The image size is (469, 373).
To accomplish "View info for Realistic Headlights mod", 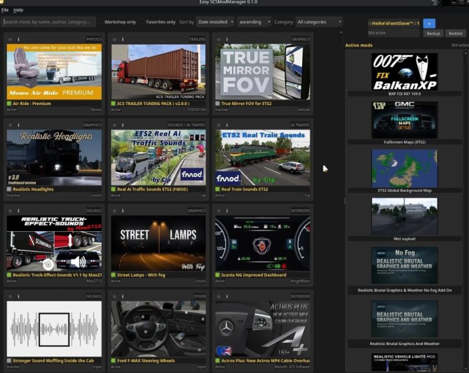I will tap(19, 125).
